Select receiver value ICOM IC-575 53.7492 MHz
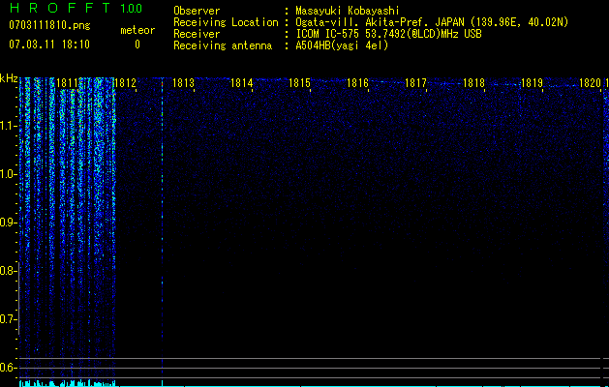The width and height of the screenshot is (609, 387). click(x=388, y=34)
